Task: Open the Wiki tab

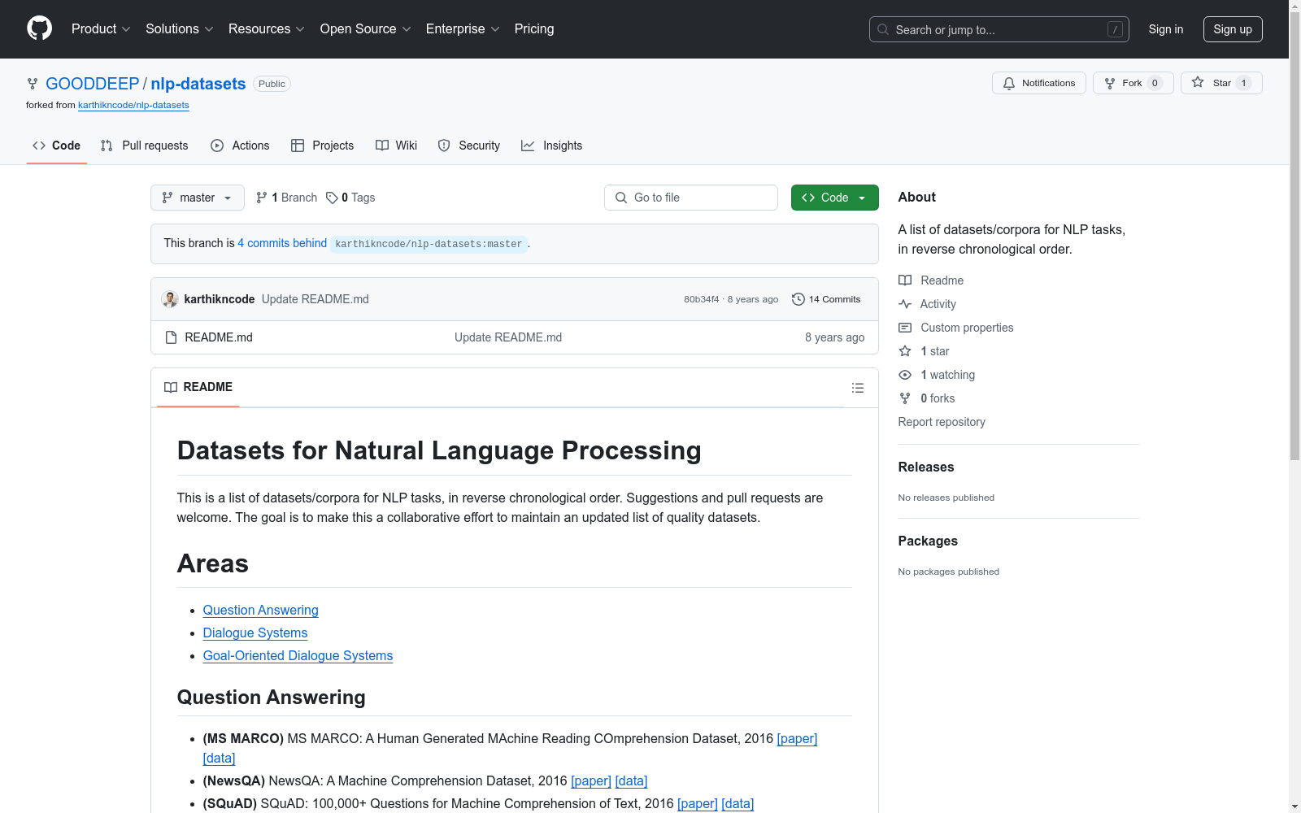Action: click(397, 146)
